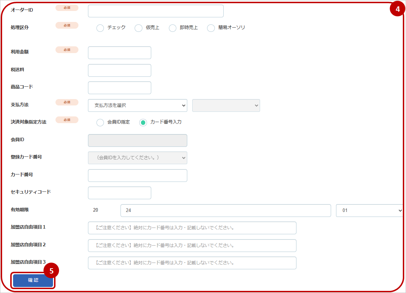Open the expiration month dropdown showing 01
406x293 pixels.
[x=369, y=211]
